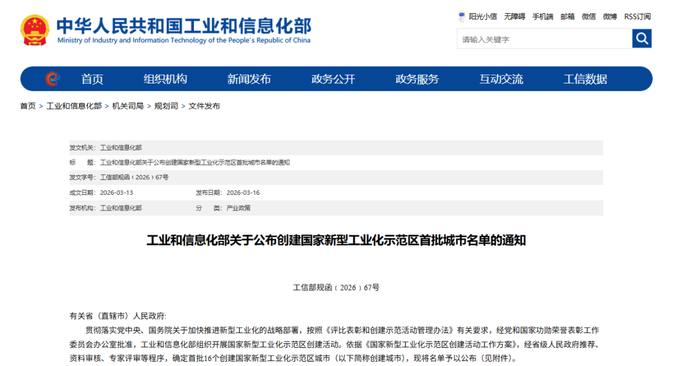
Task: Open the 政务公开 navigation menu
Action: [333, 79]
